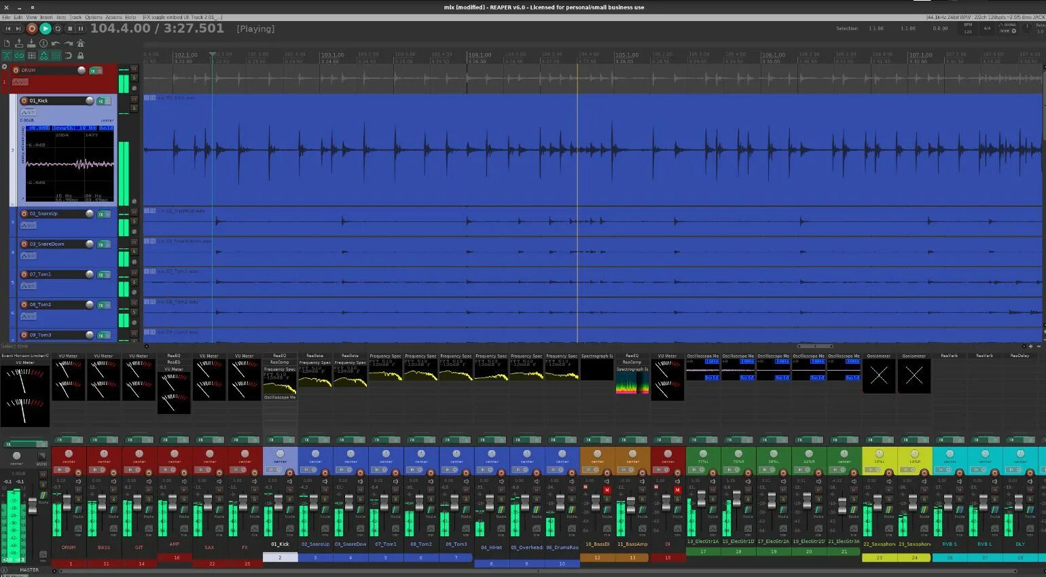The image size is (1046, 577).
Task: Open the Options menu
Action: pos(94,17)
